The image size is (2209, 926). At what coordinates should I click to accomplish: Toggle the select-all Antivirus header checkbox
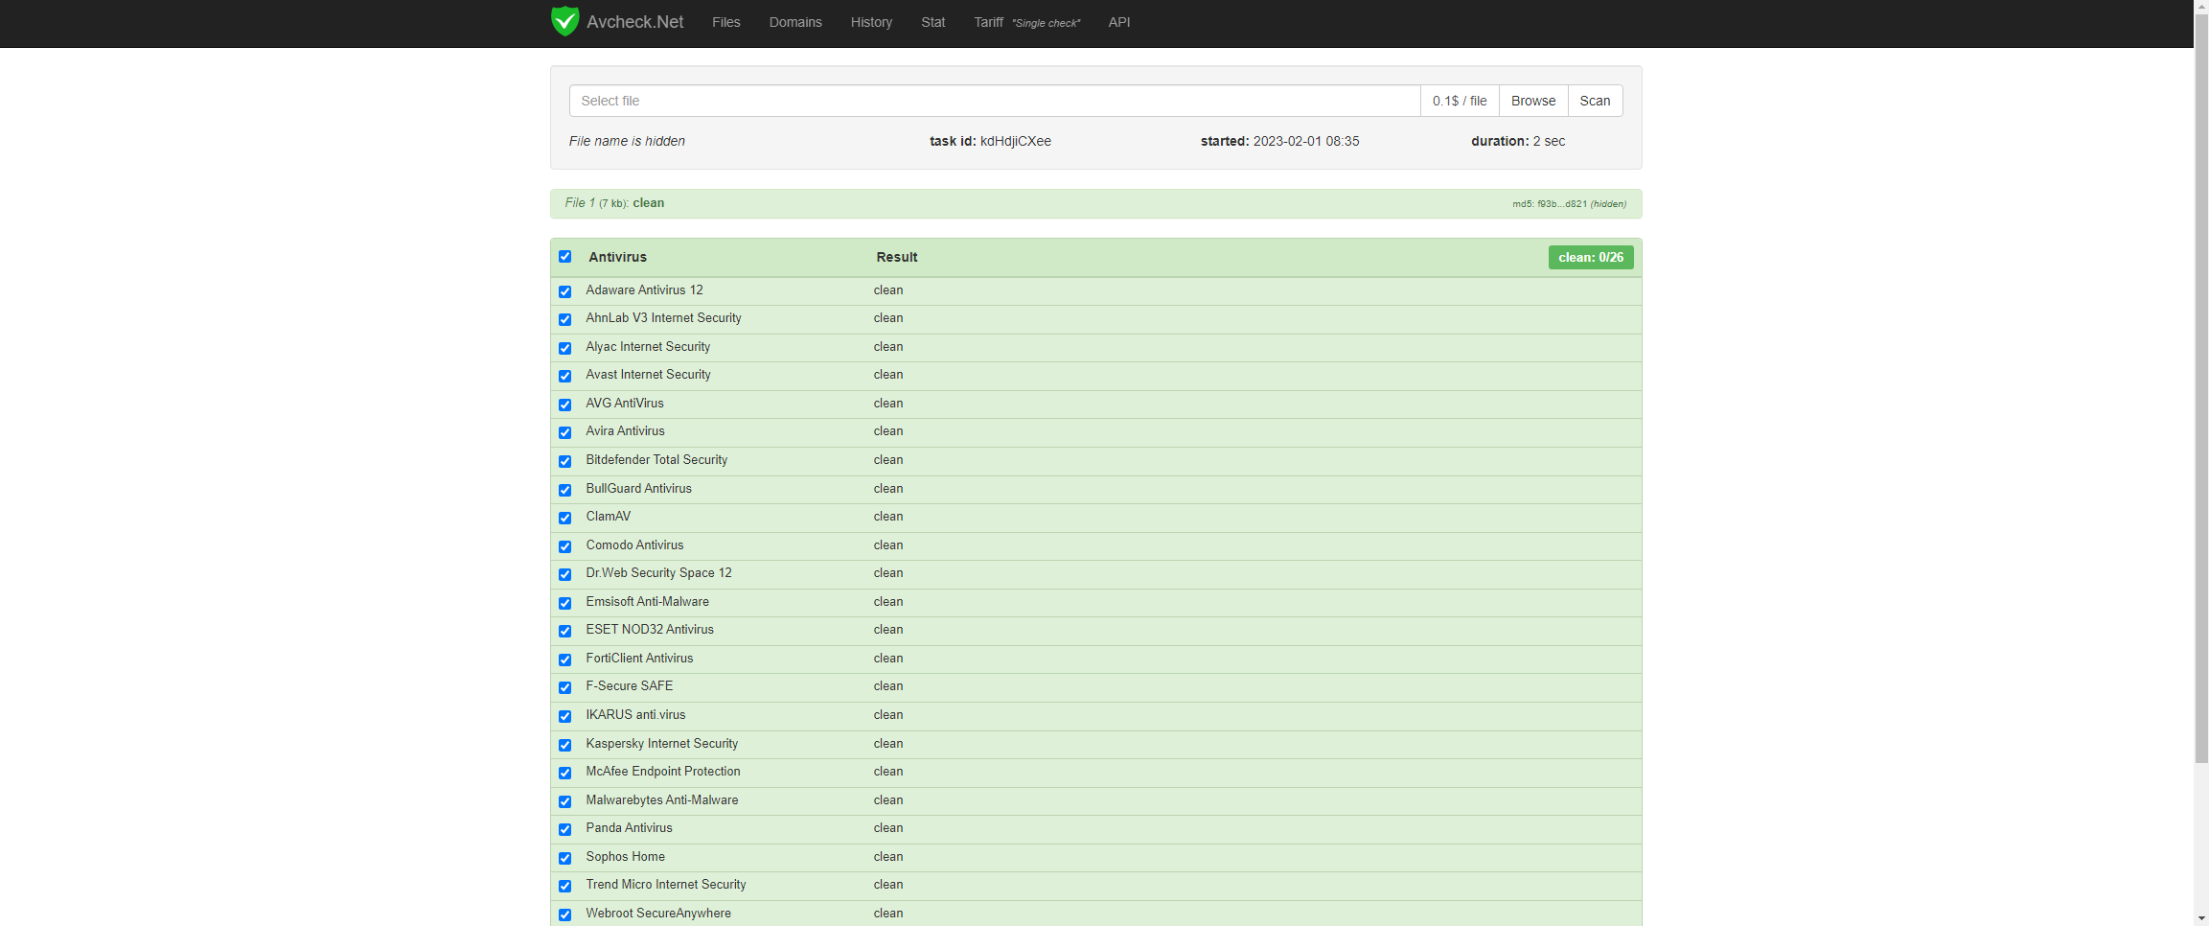click(565, 257)
